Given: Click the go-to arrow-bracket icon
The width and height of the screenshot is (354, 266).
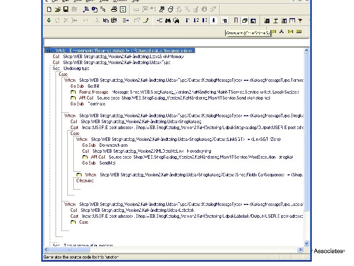Looking at the screenshot, I should point(159,21).
